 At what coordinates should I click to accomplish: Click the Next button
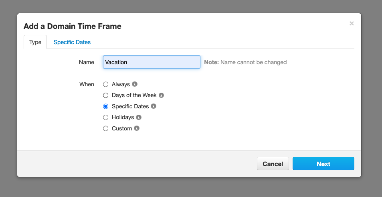[323, 164]
